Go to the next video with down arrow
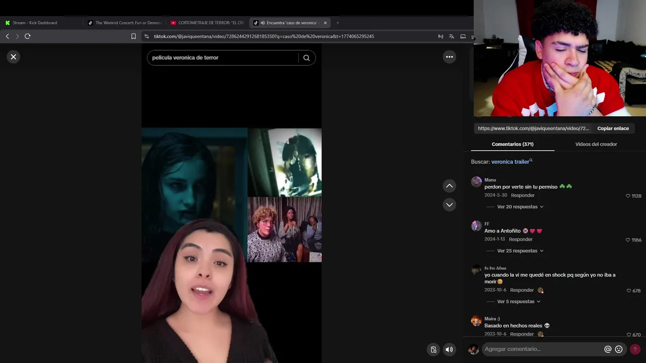Image resolution: width=646 pixels, height=363 pixels. click(x=449, y=205)
